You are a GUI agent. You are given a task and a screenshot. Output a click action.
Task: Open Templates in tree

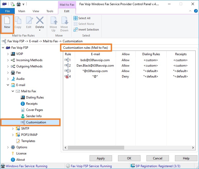click(x=28, y=141)
